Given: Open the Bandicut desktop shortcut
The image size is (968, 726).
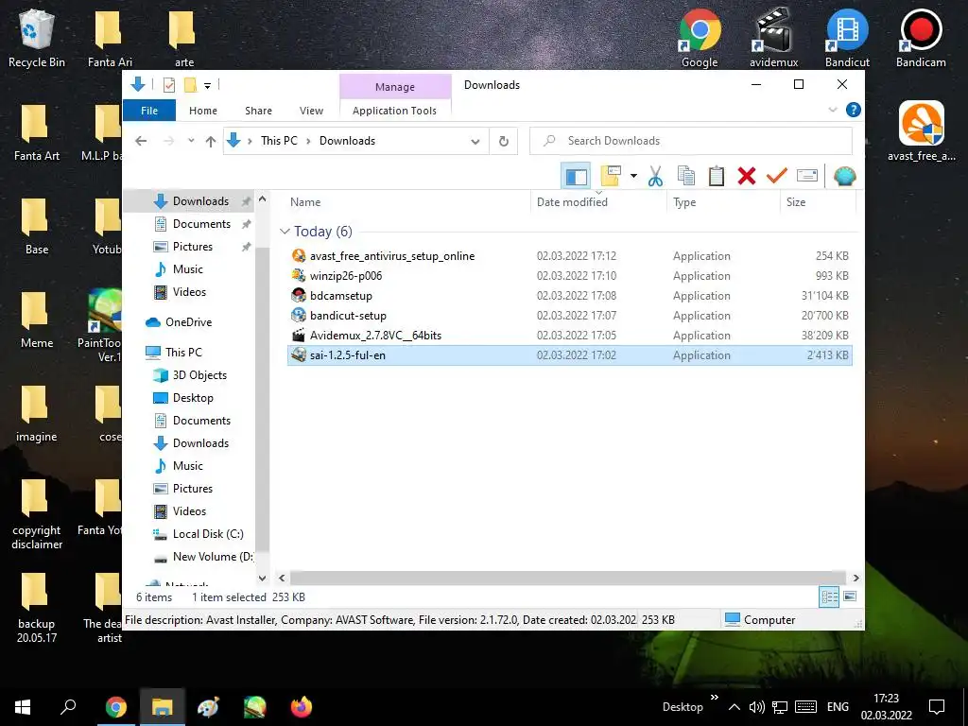Looking at the screenshot, I should pyautogui.click(x=847, y=38).
